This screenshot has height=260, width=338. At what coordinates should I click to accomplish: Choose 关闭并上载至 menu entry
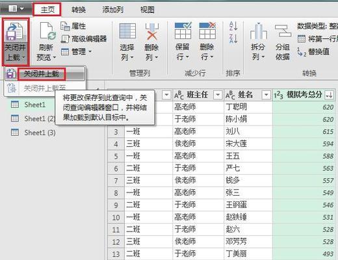click(45, 88)
